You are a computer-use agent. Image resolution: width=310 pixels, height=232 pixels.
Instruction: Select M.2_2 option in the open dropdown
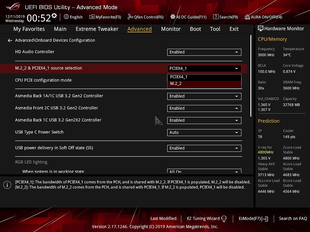click(204, 84)
